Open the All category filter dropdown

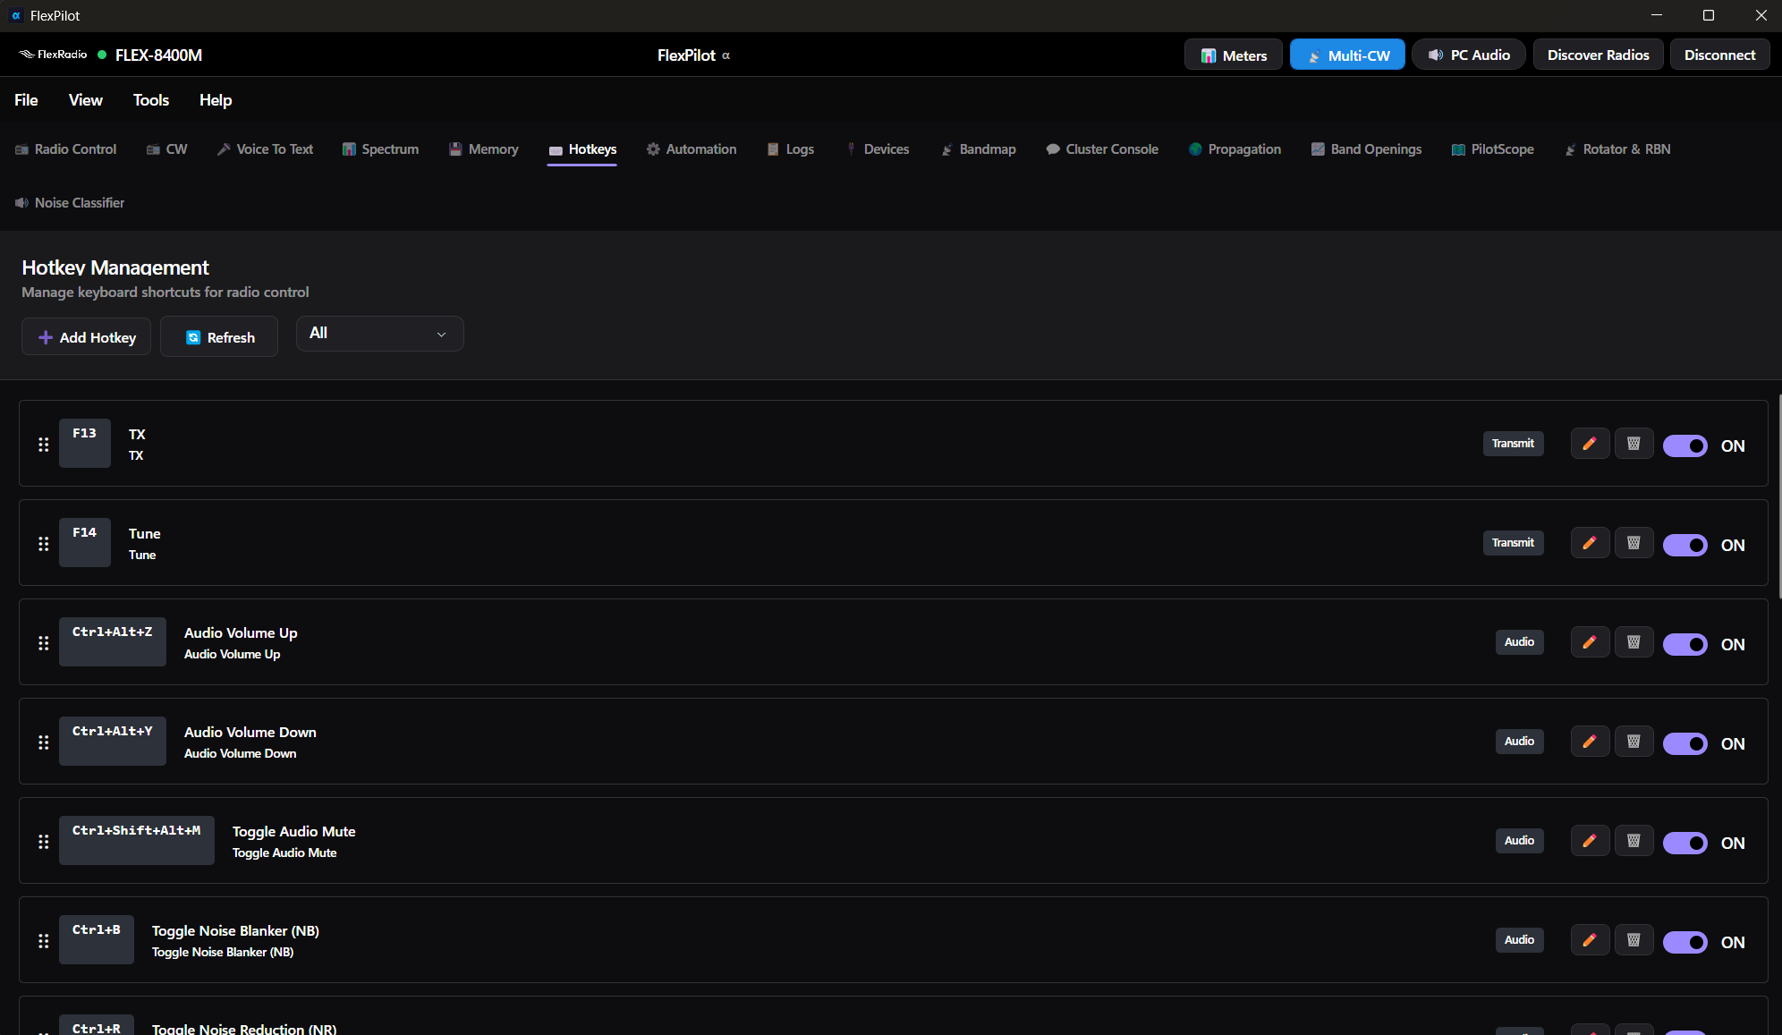point(379,334)
